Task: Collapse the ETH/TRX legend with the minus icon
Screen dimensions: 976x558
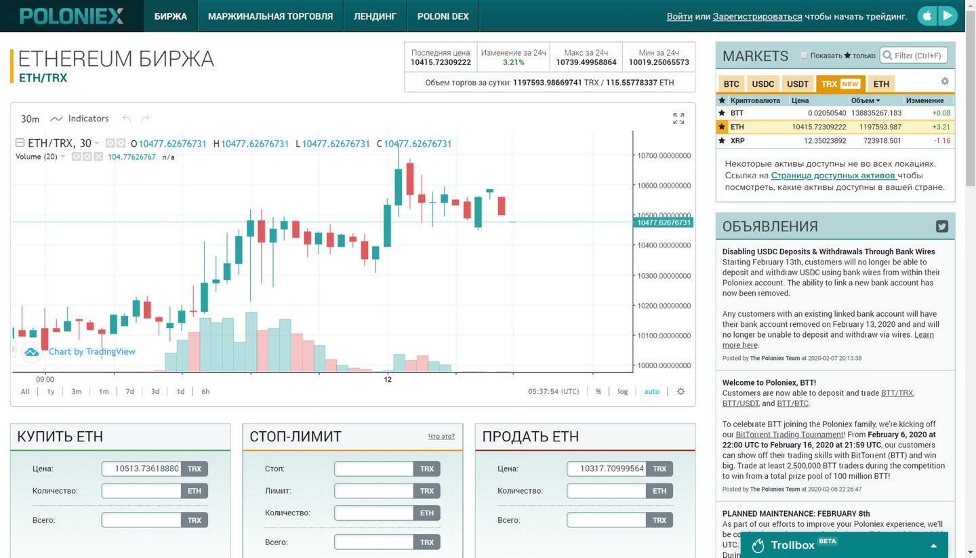Action: pos(20,143)
